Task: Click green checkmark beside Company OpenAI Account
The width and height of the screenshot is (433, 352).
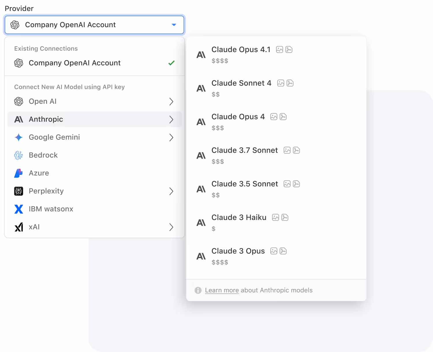Action: 171,63
